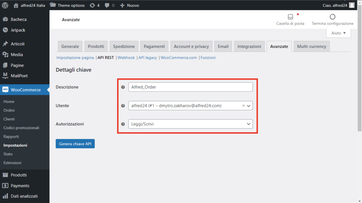Open comments bubble icon in admin bar

pos(107,5)
